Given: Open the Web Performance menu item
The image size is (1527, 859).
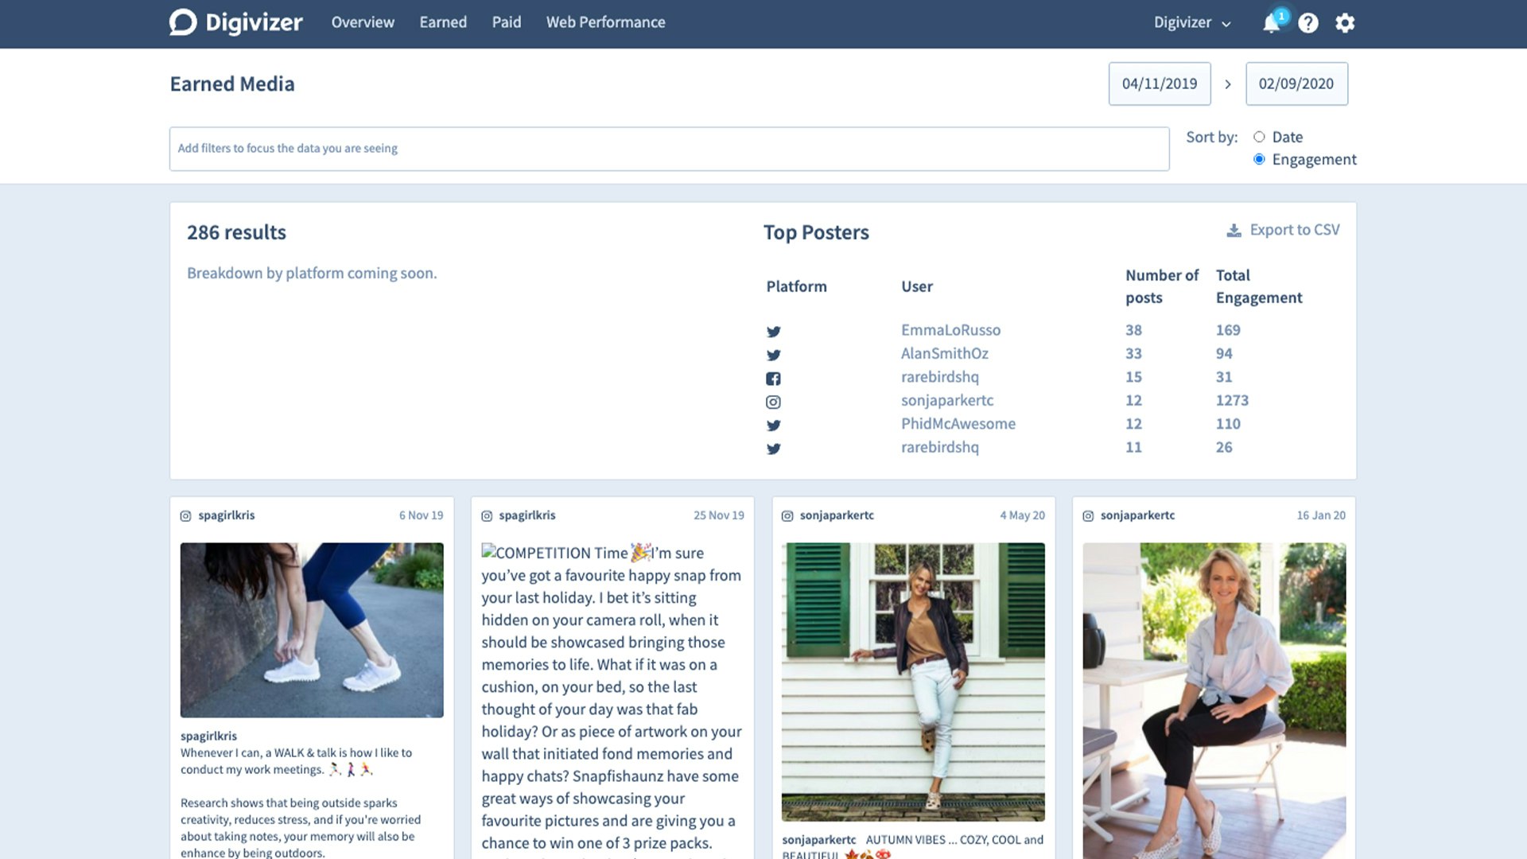Looking at the screenshot, I should click(605, 22).
